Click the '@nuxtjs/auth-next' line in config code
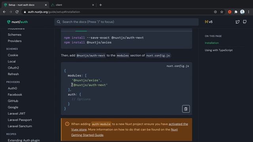The height and width of the screenshot is (142, 253). coord(90,85)
